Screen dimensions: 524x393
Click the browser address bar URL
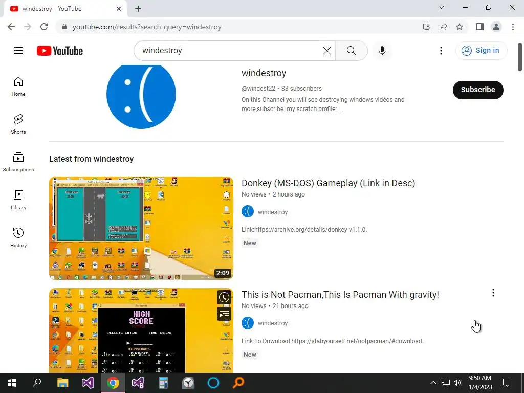coord(147,27)
